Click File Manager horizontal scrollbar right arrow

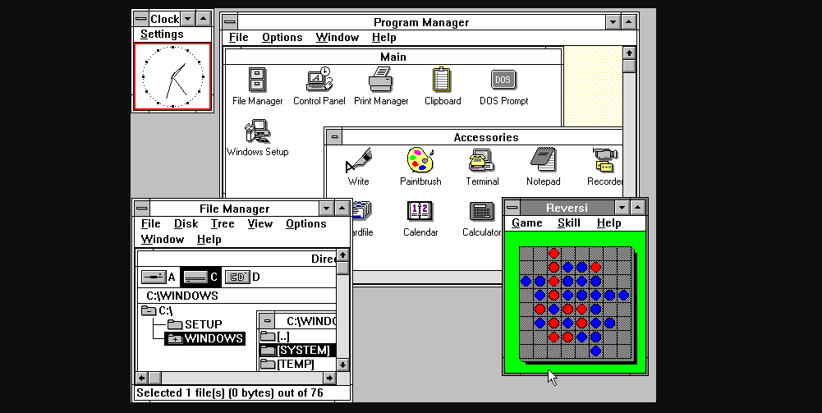(x=329, y=378)
